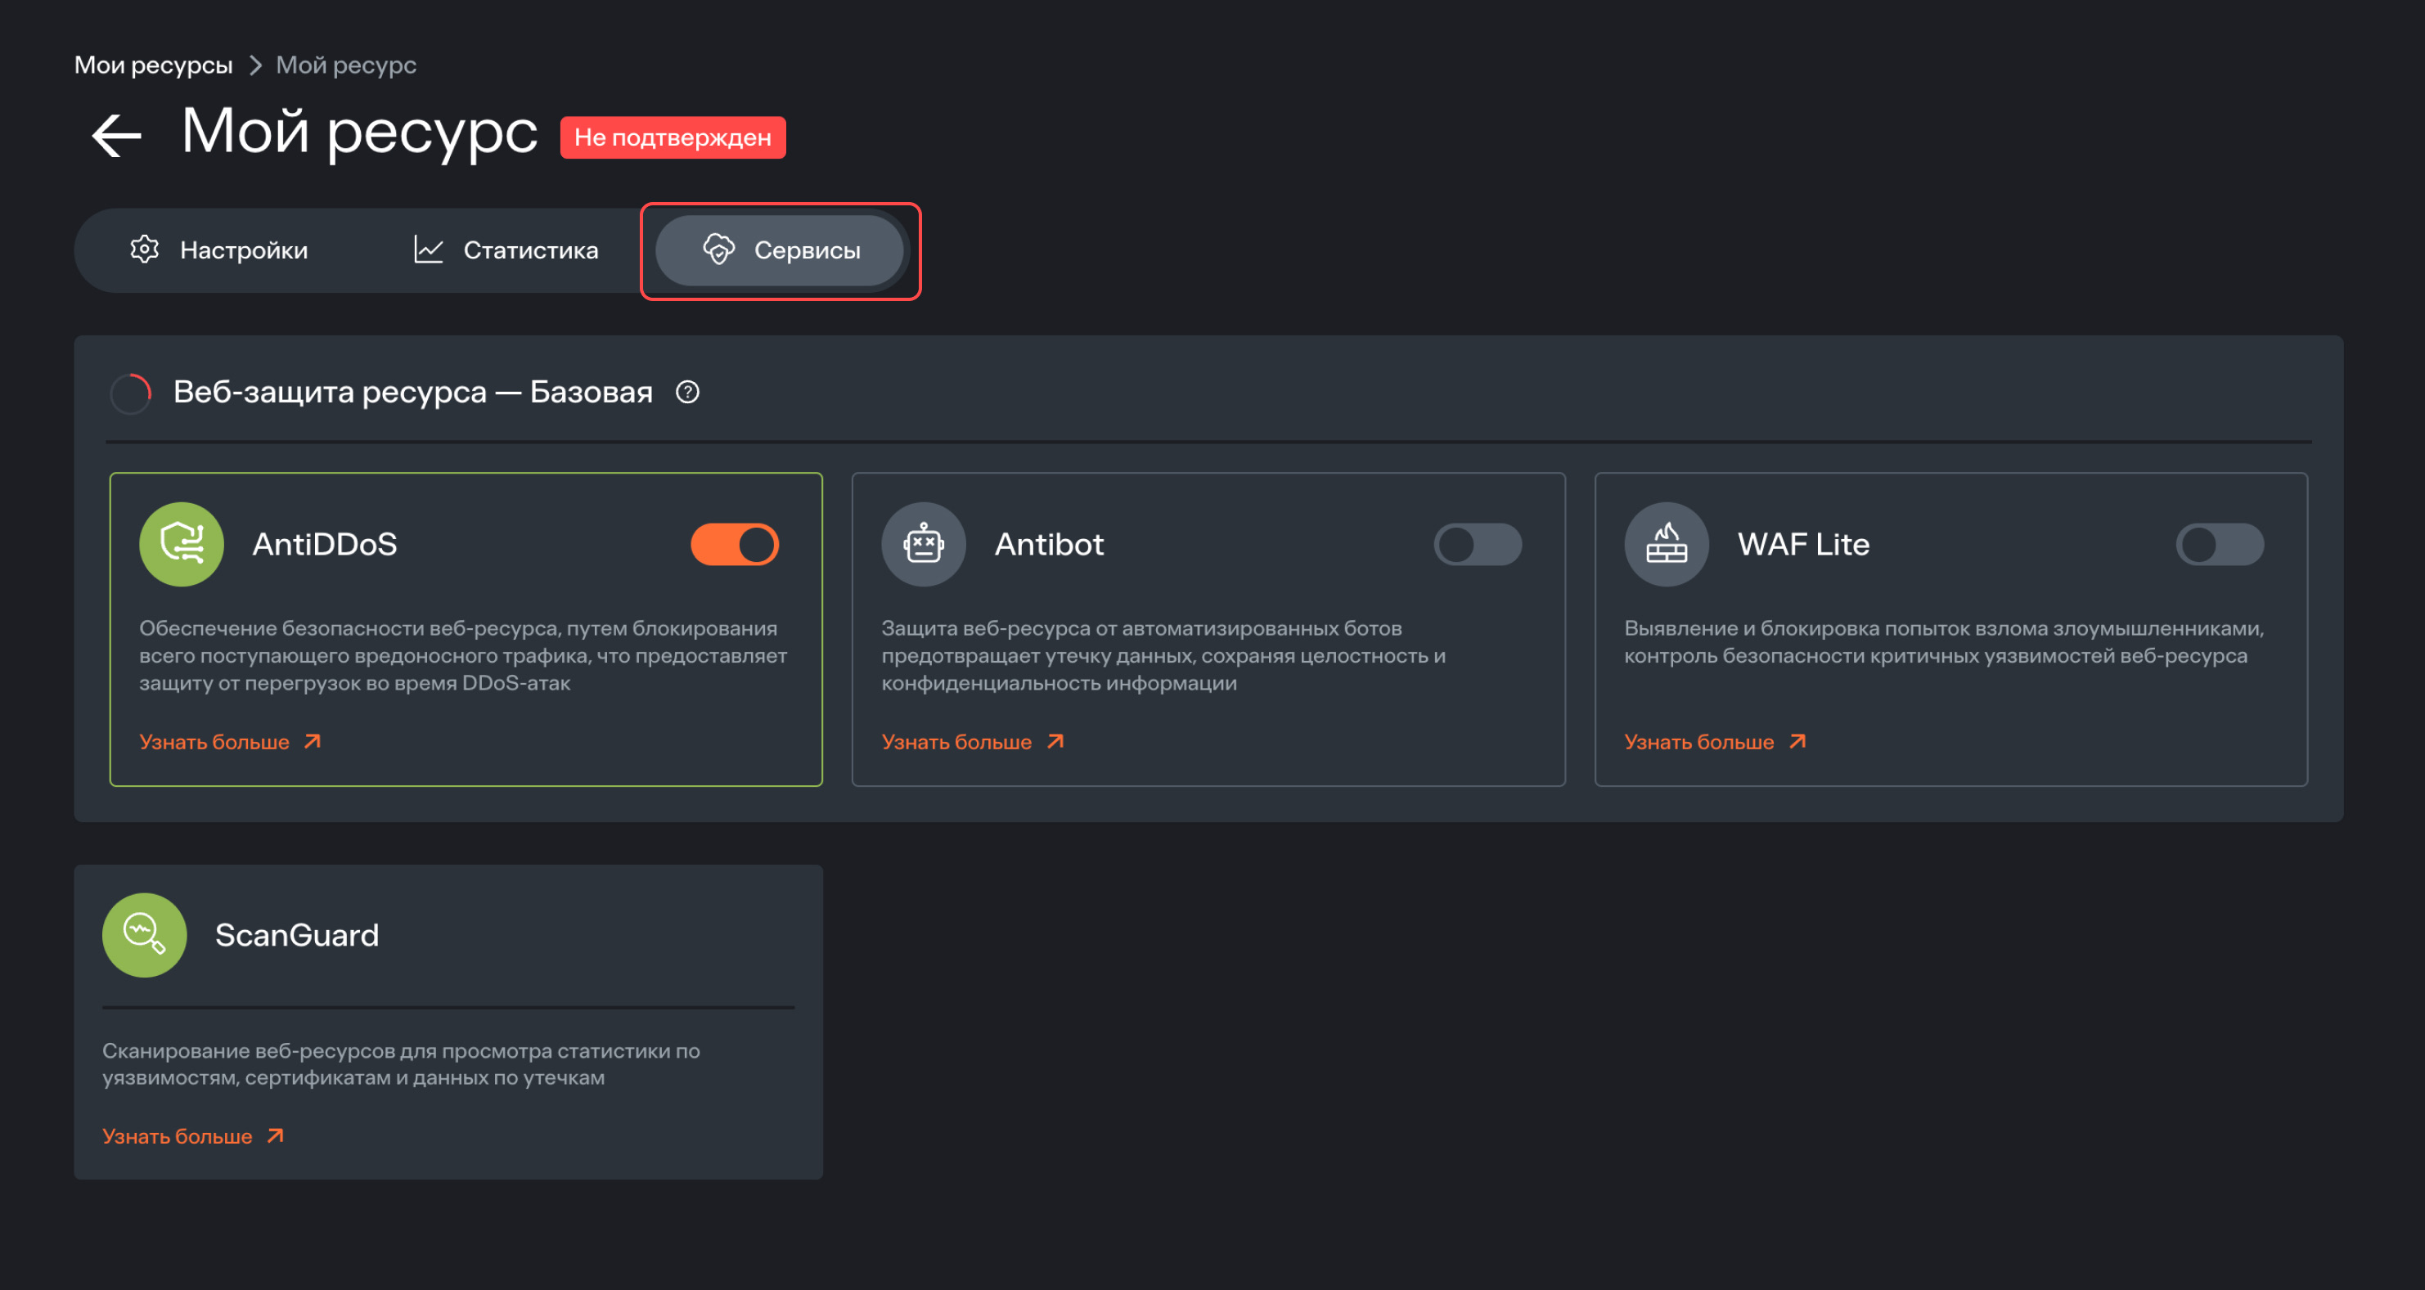Turn on the WAF Lite switch
Screen dimensions: 2425x1290
2219,544
